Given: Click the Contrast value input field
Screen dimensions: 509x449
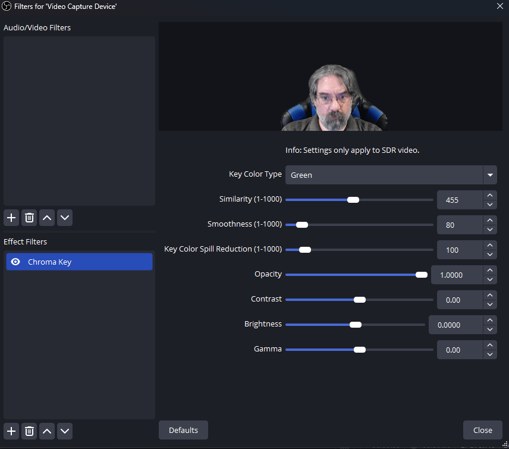Looking at the screenshot, I should pos(459,300).
